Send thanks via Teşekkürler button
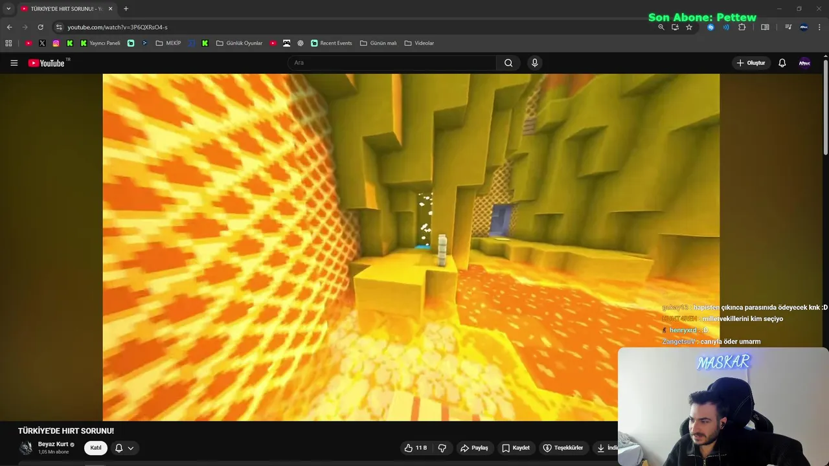Viewport: 829px width, 466px height. tap(563, 448)
